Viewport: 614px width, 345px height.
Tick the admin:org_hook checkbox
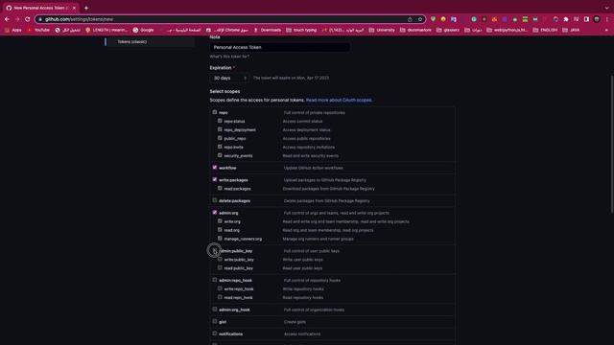[x=215, y=309]
